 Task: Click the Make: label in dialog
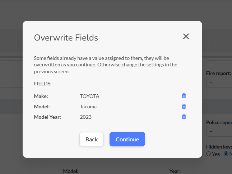click(41, 96)
